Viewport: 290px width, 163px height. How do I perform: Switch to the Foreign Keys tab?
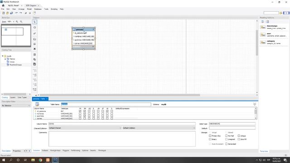pos(55,150)
